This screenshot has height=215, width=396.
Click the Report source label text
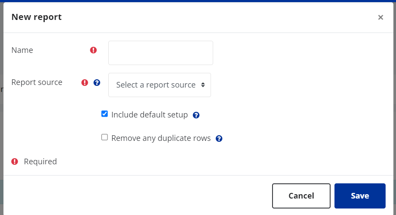point(37,82)
